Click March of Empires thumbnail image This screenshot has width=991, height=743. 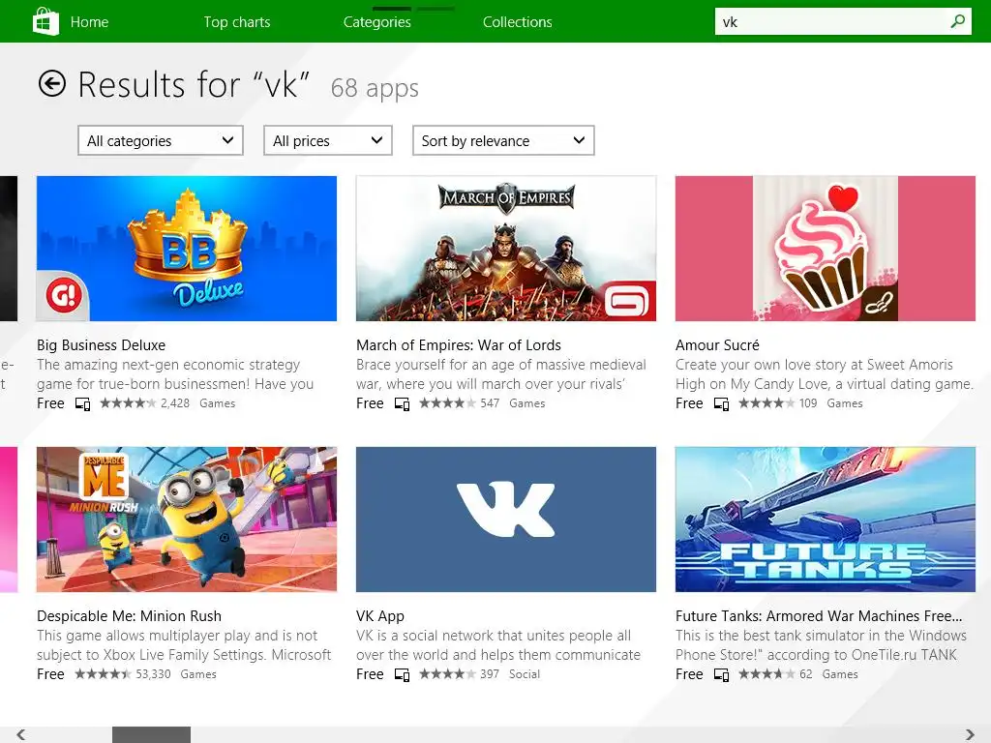pos(505,249)
